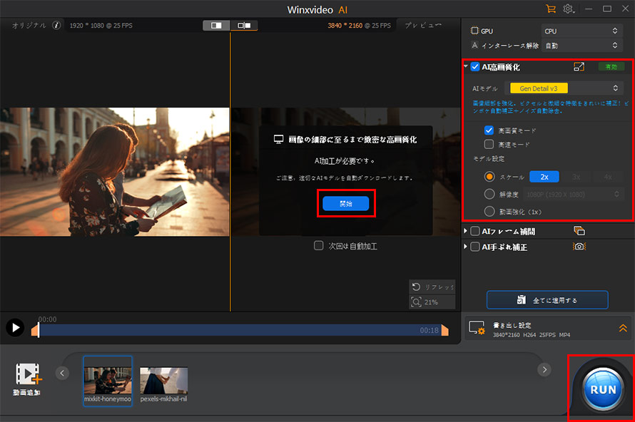Click the refresh preview icon
The image size is (635, 422).
[416, 287]
